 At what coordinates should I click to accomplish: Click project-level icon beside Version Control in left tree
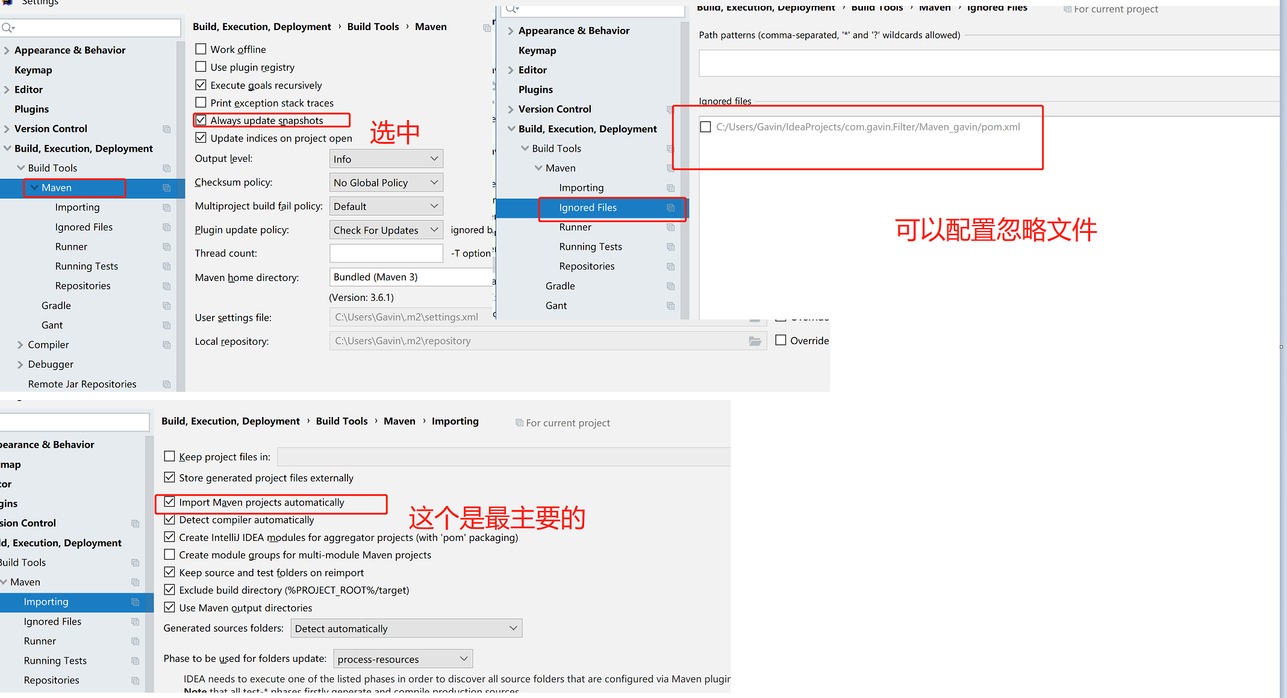167,129
